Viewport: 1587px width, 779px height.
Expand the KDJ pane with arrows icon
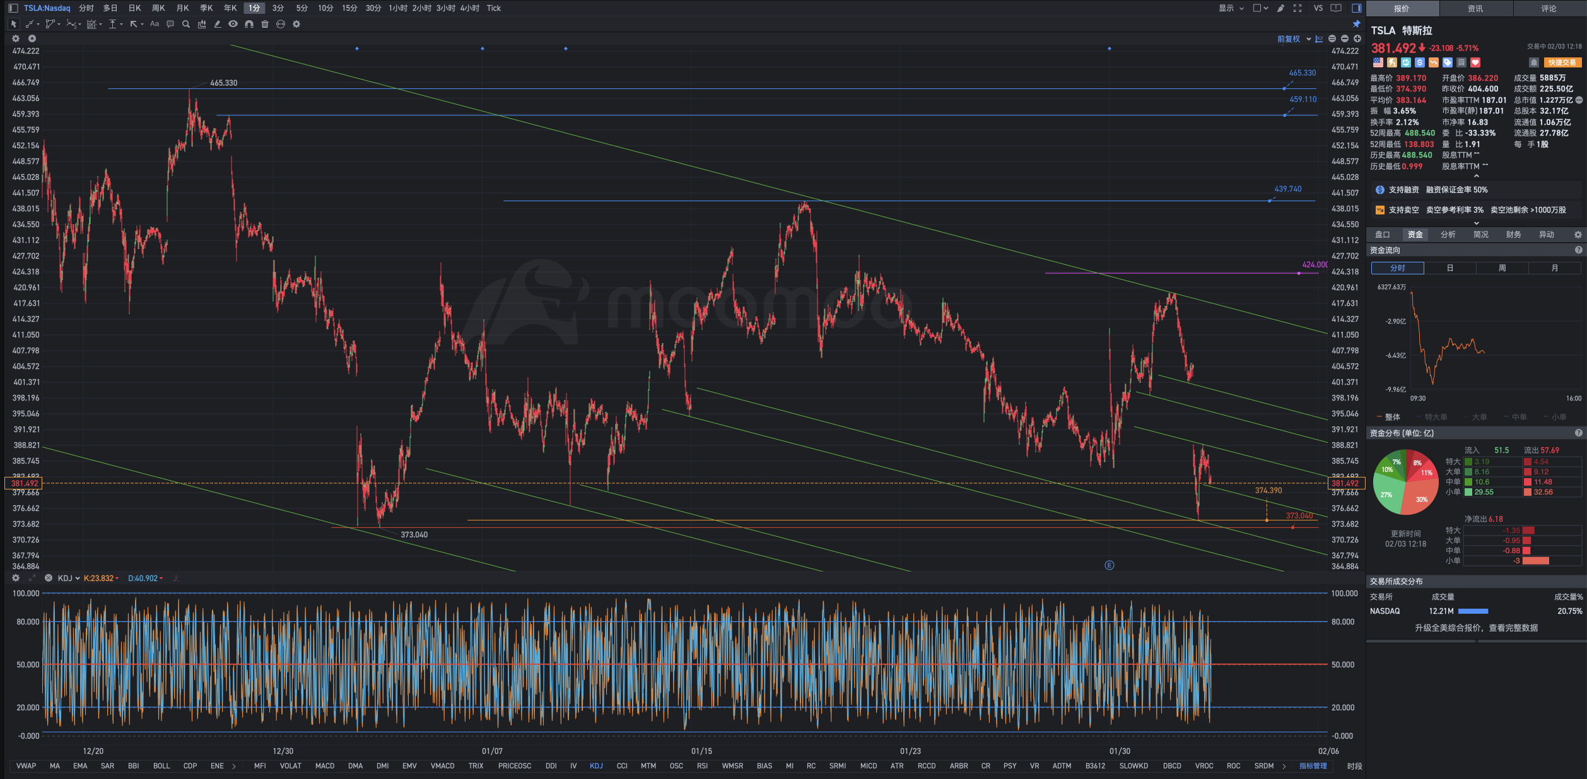[32, 578]
